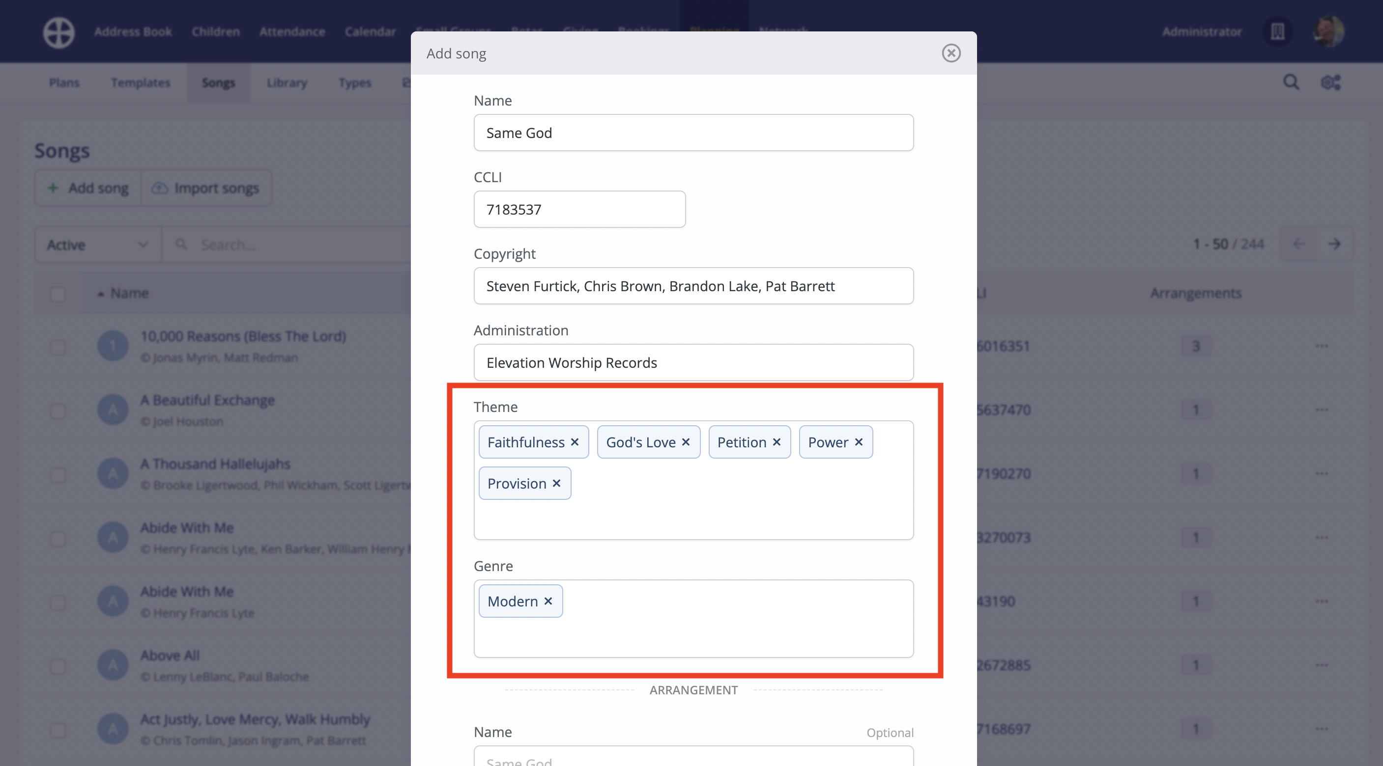This screenshot has height=766, width=1383.
Task: Open the more options for 10,000 Reasons row
Action: 1321,346
